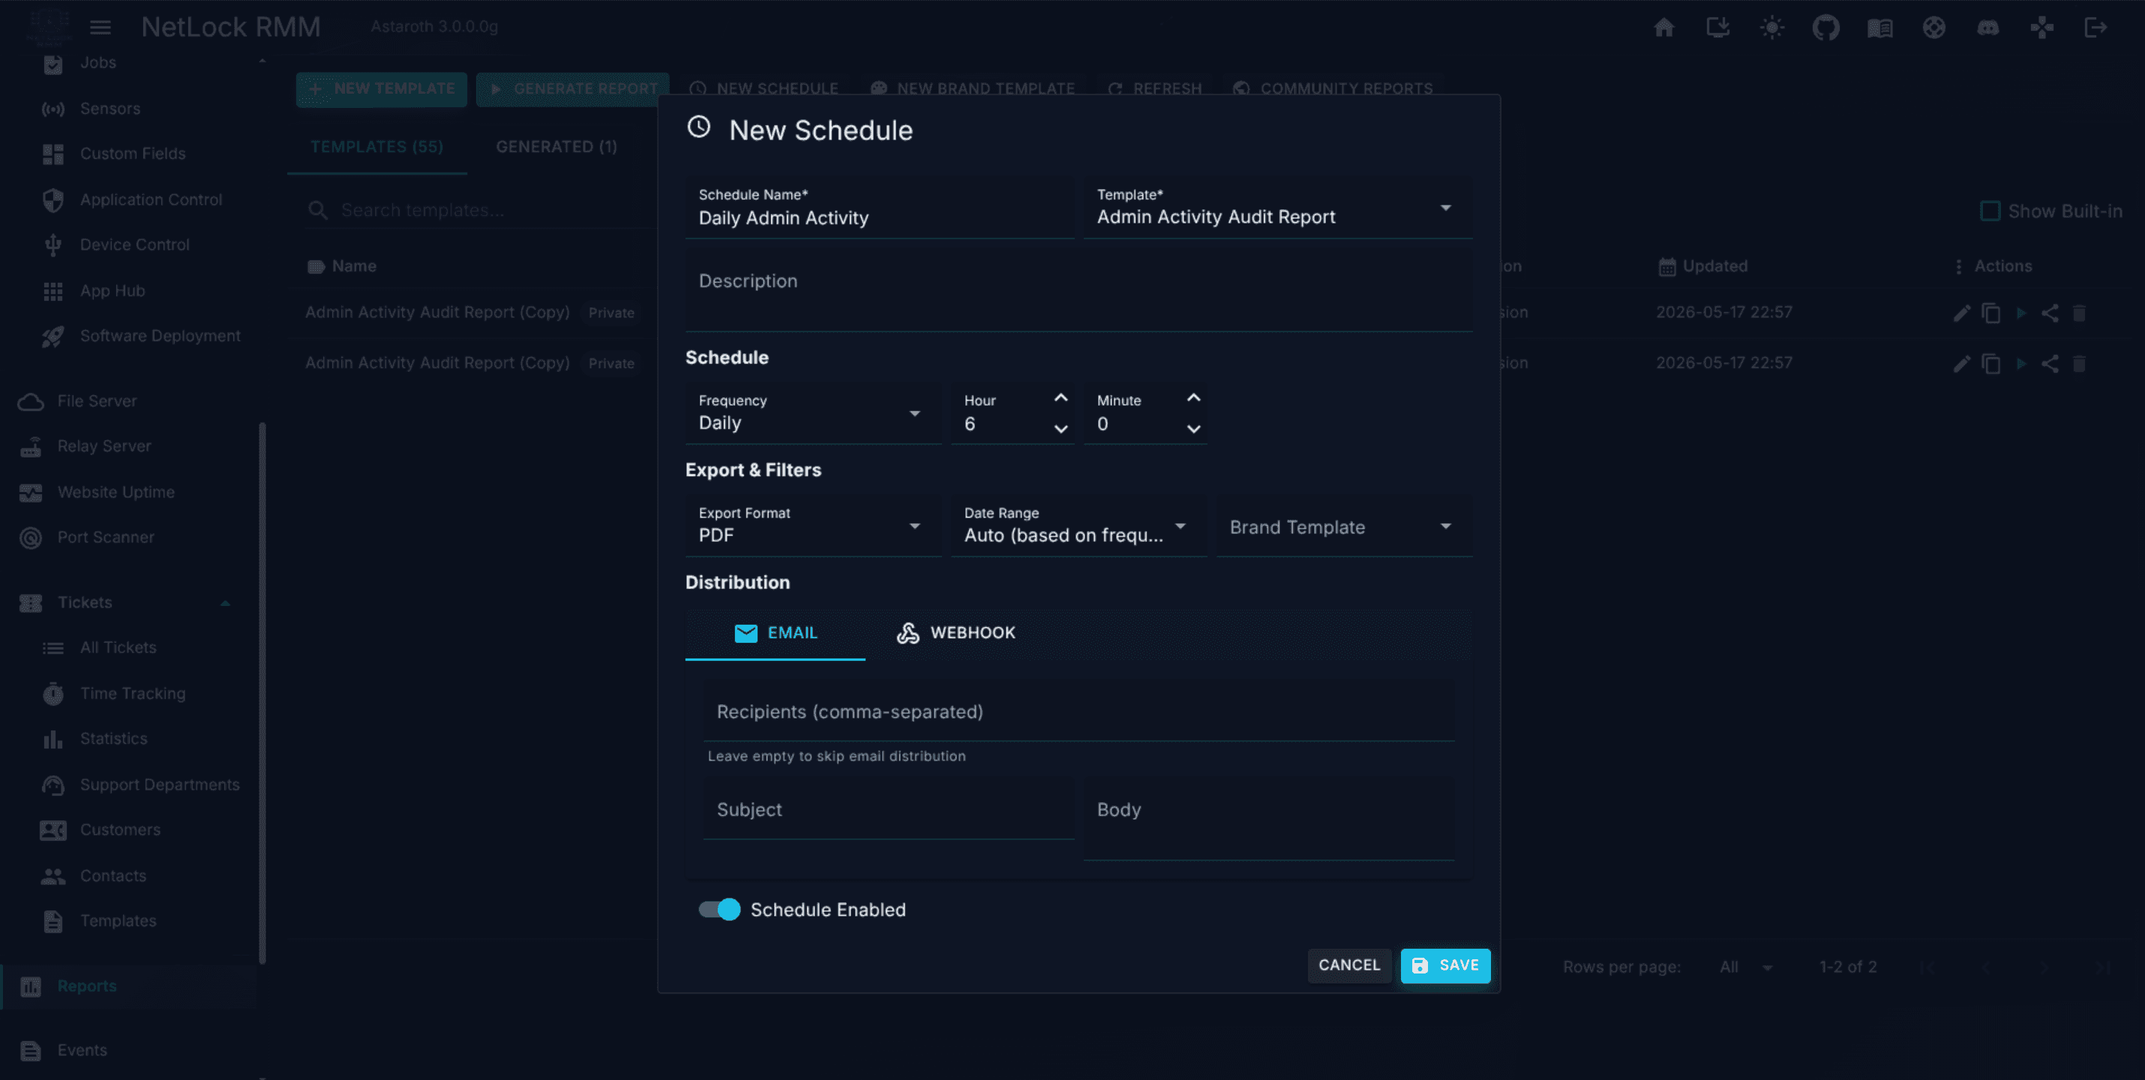
Task: Open the Brand Template dropdown
Action: click(1344, 526)
